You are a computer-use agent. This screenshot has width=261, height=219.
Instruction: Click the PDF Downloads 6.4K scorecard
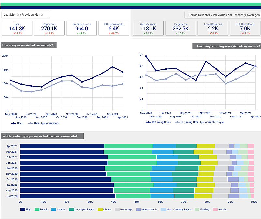(x=113, y=28)
